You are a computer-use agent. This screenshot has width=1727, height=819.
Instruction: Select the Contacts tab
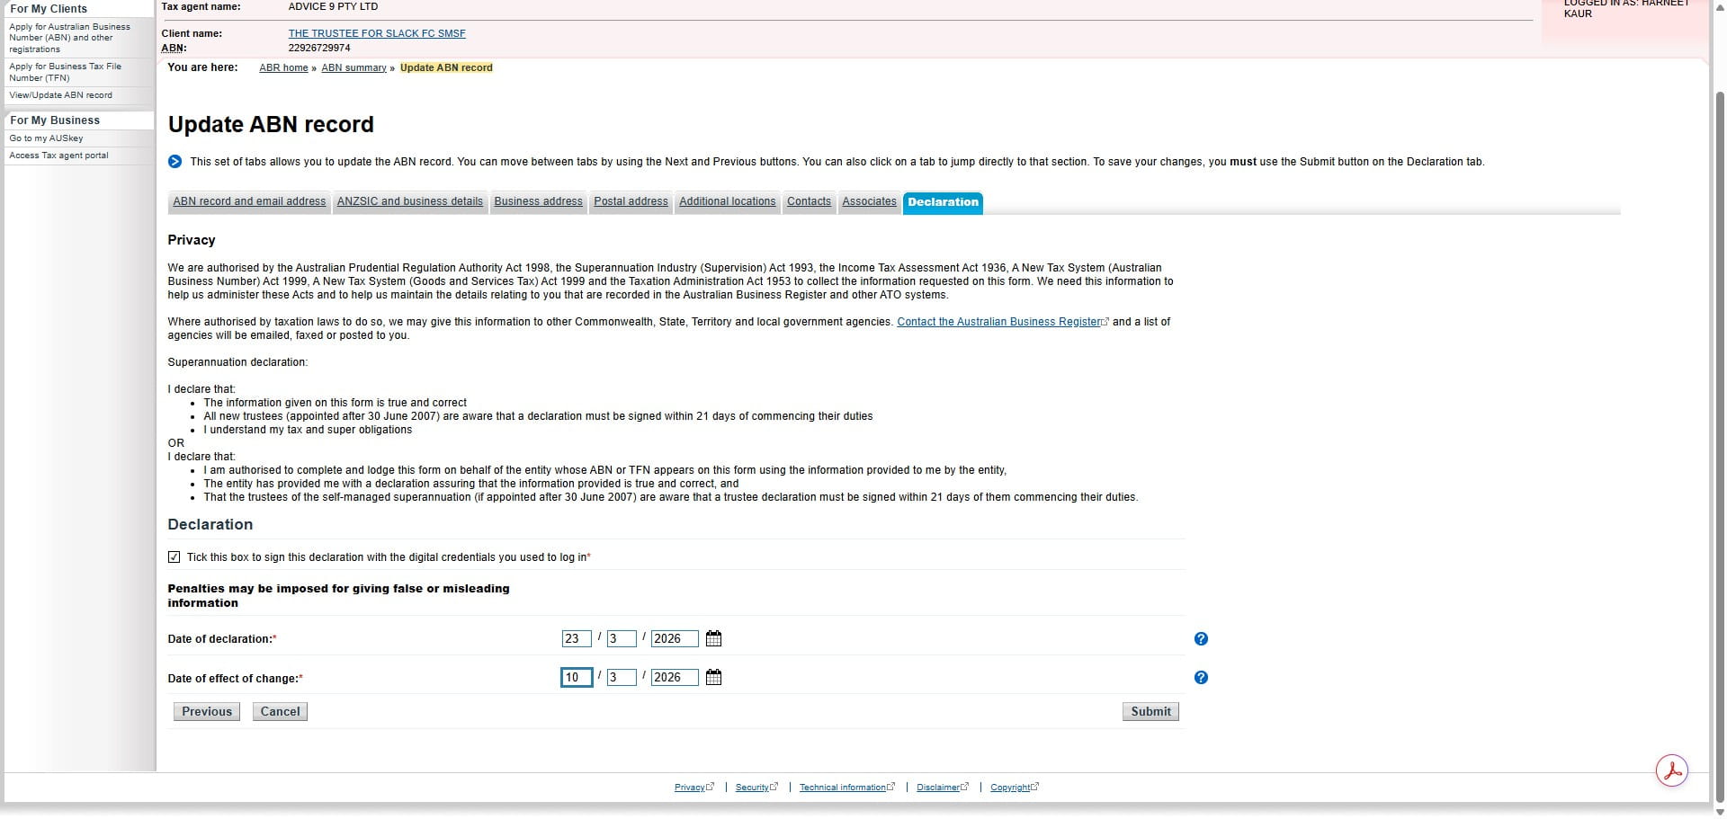pyautogui.click(x=809, y=201)
